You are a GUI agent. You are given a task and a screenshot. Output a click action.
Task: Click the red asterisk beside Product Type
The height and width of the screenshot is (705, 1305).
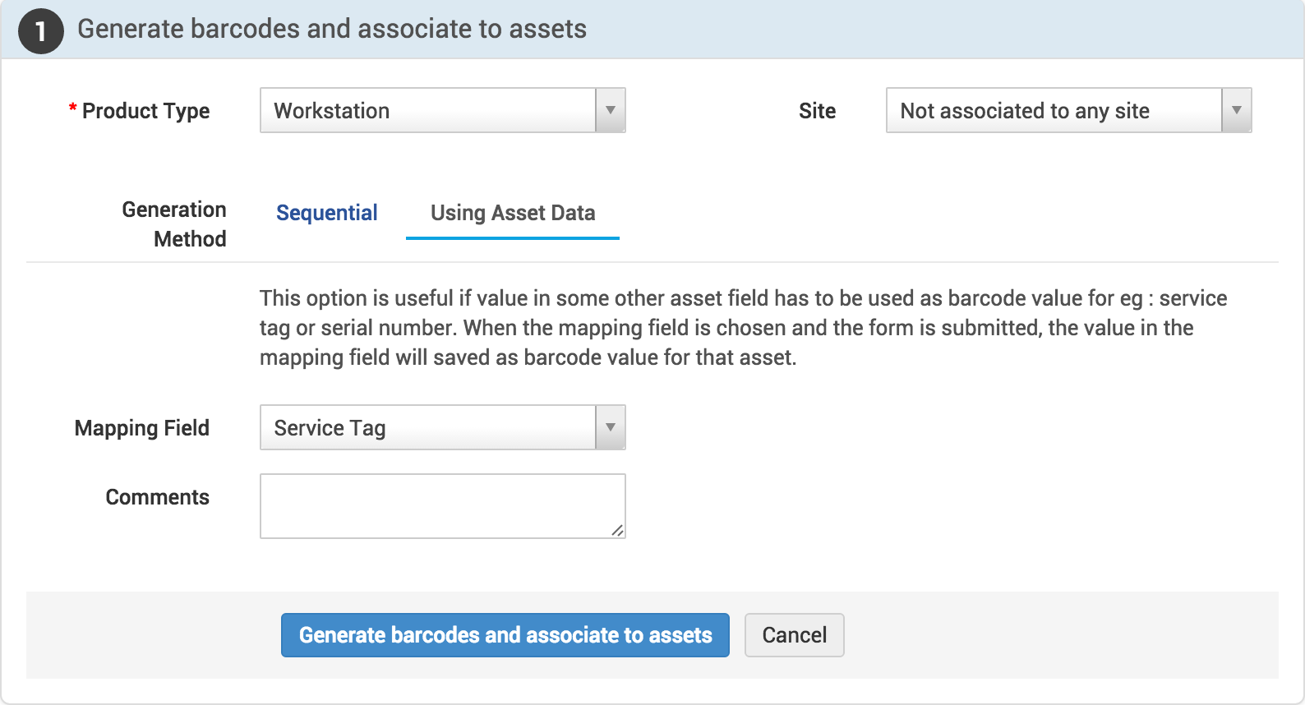[x=72, y=108]
